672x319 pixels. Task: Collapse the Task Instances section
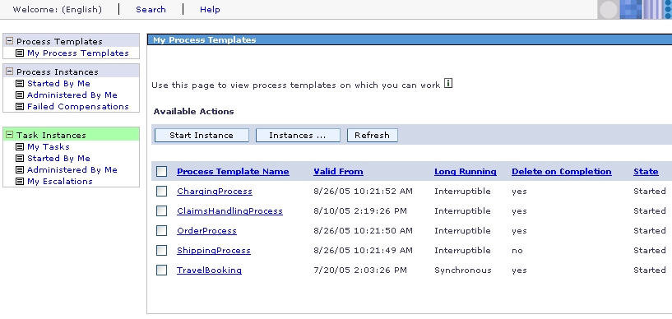click(x=9, y=135)
